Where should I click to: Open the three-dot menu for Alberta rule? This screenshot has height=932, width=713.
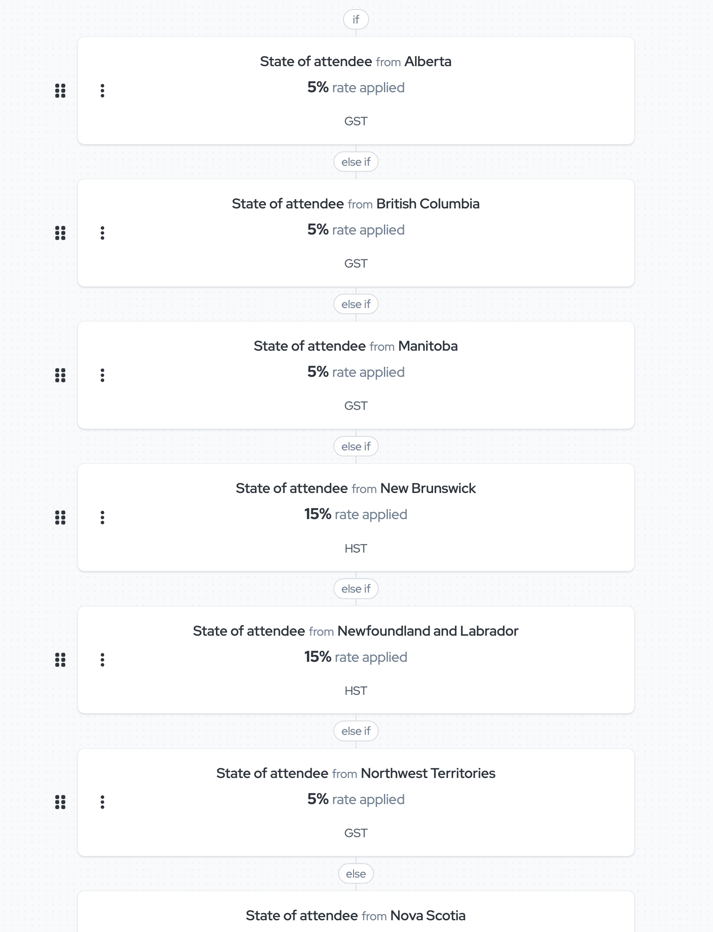pyautogui.click(x=102, y=91)
